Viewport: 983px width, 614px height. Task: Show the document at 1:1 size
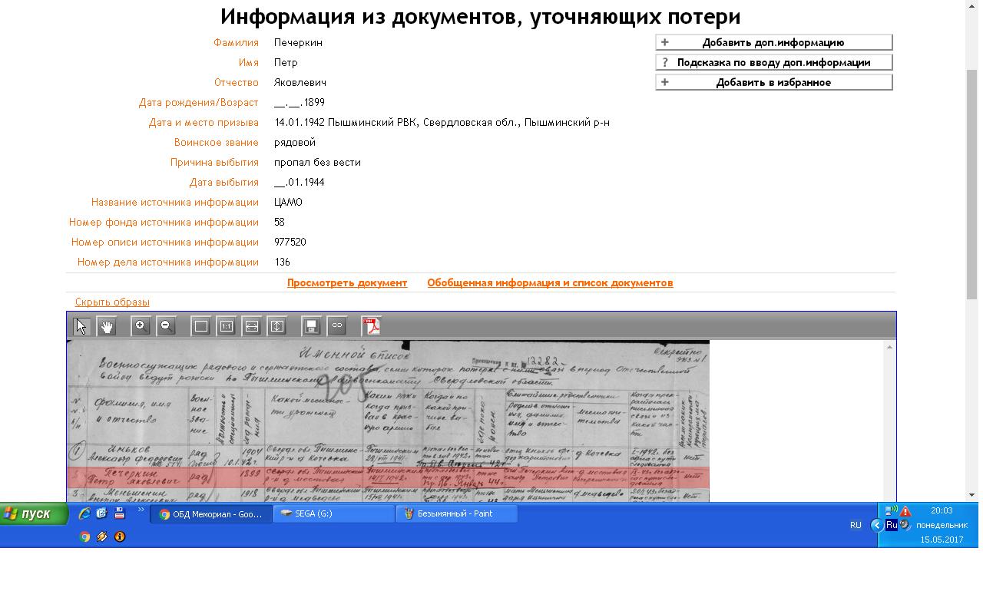point(226,326)
